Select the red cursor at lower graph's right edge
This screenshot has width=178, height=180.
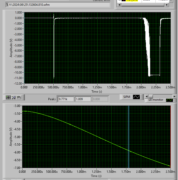(170, 137)
